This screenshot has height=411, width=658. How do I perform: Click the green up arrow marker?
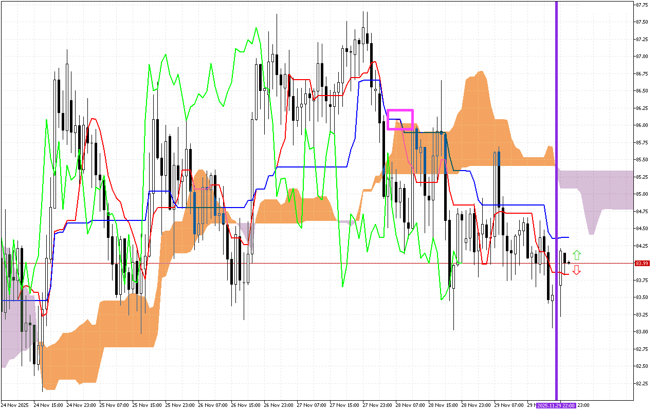coord(577,254)
